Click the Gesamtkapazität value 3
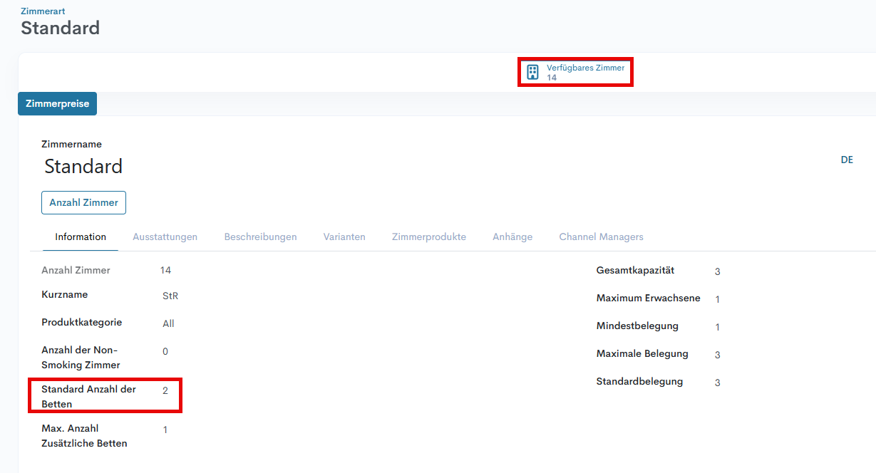The image size is (876, 473). click(717, 271)
